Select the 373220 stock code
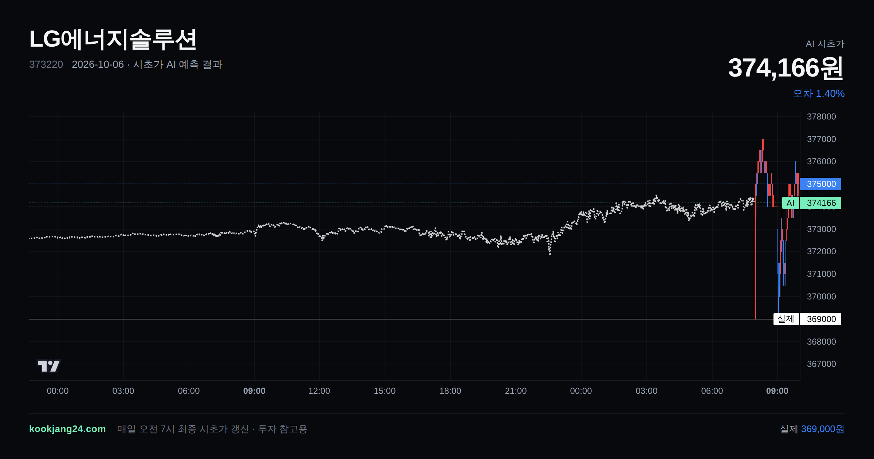The height and width of the screenshot is (459, 874). point(46,64)
